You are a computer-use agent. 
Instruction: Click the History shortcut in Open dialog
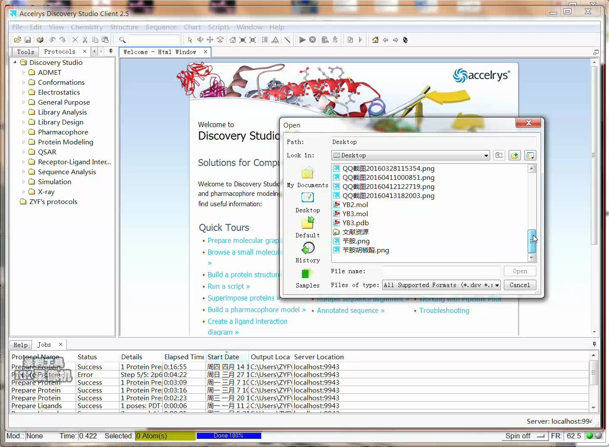point(308,252)
